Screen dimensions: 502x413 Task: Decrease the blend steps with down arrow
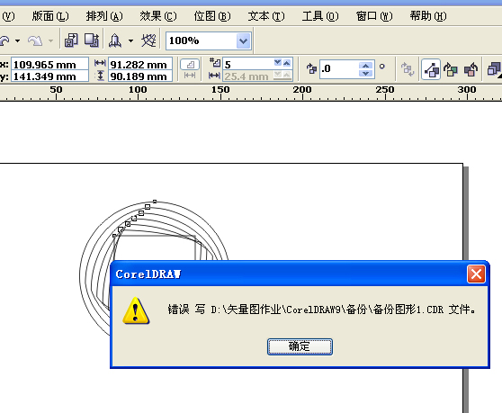[278, 63]
